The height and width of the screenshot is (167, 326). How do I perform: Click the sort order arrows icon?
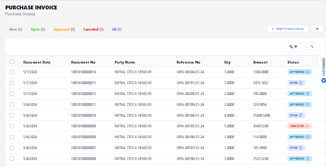312,46
